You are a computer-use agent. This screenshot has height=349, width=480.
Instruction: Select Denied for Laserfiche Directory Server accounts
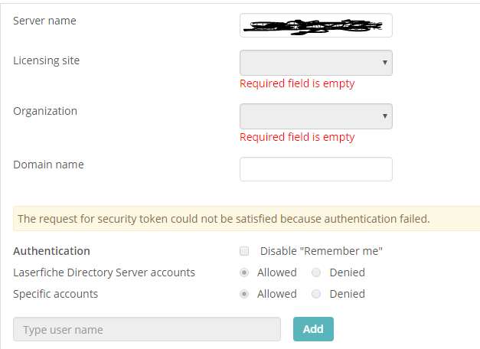tap(317, 272)
